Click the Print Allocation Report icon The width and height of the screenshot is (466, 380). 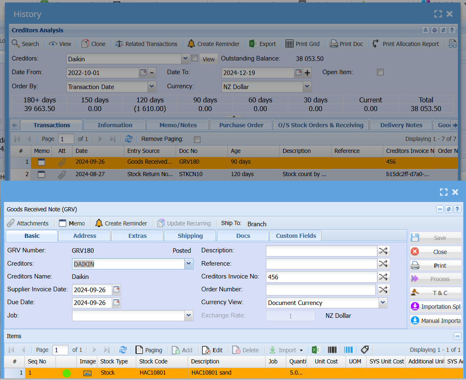click(x=376, y=44)
